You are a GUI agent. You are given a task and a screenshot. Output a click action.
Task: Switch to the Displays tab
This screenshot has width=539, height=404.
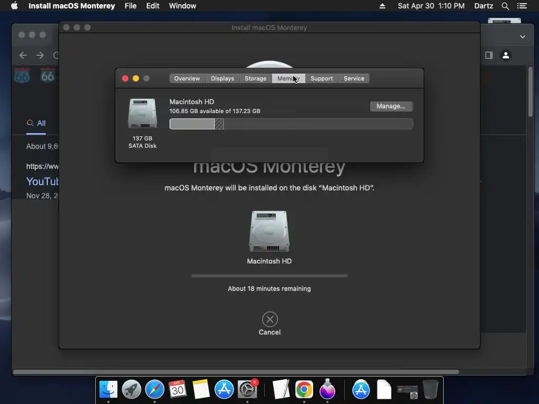click(223, 78)
